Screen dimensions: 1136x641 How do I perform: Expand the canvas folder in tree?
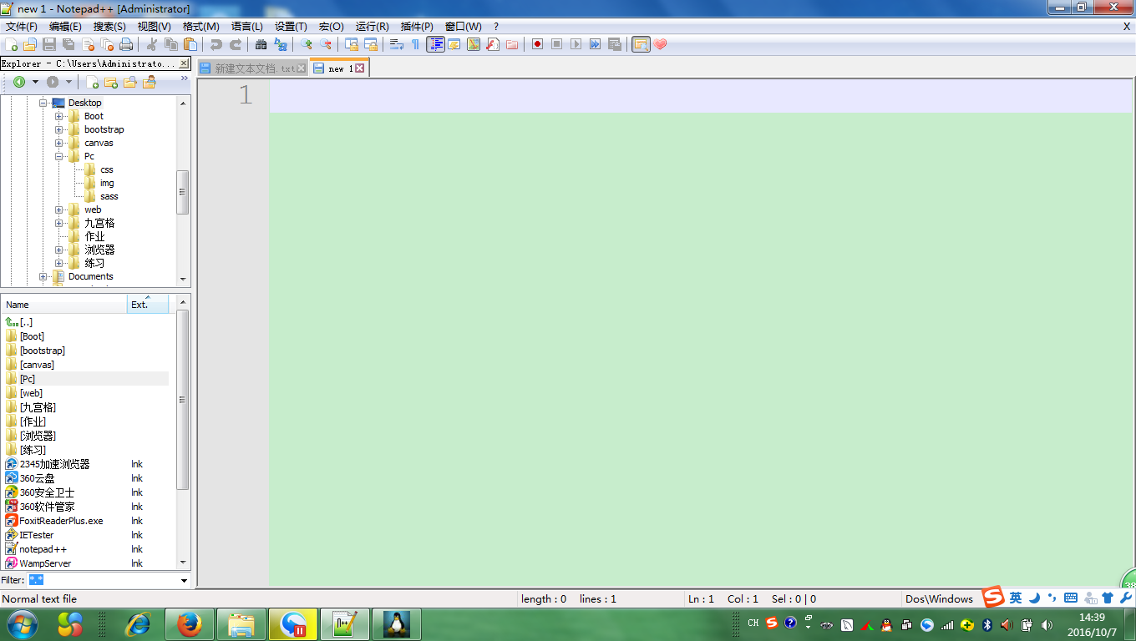(59, 143)
